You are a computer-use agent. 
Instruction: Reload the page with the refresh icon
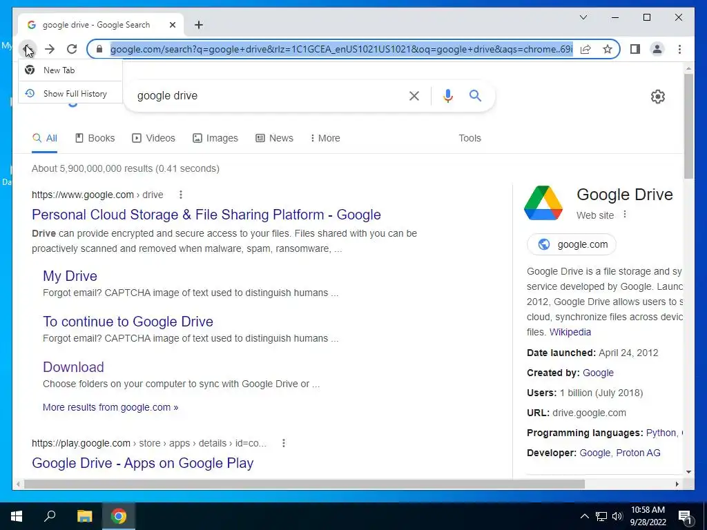pos(72,49)
